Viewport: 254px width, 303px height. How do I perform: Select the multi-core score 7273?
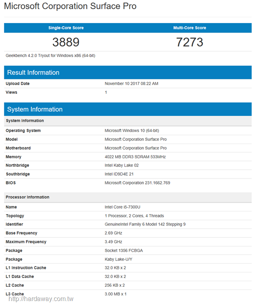click(x=190, y=42)
